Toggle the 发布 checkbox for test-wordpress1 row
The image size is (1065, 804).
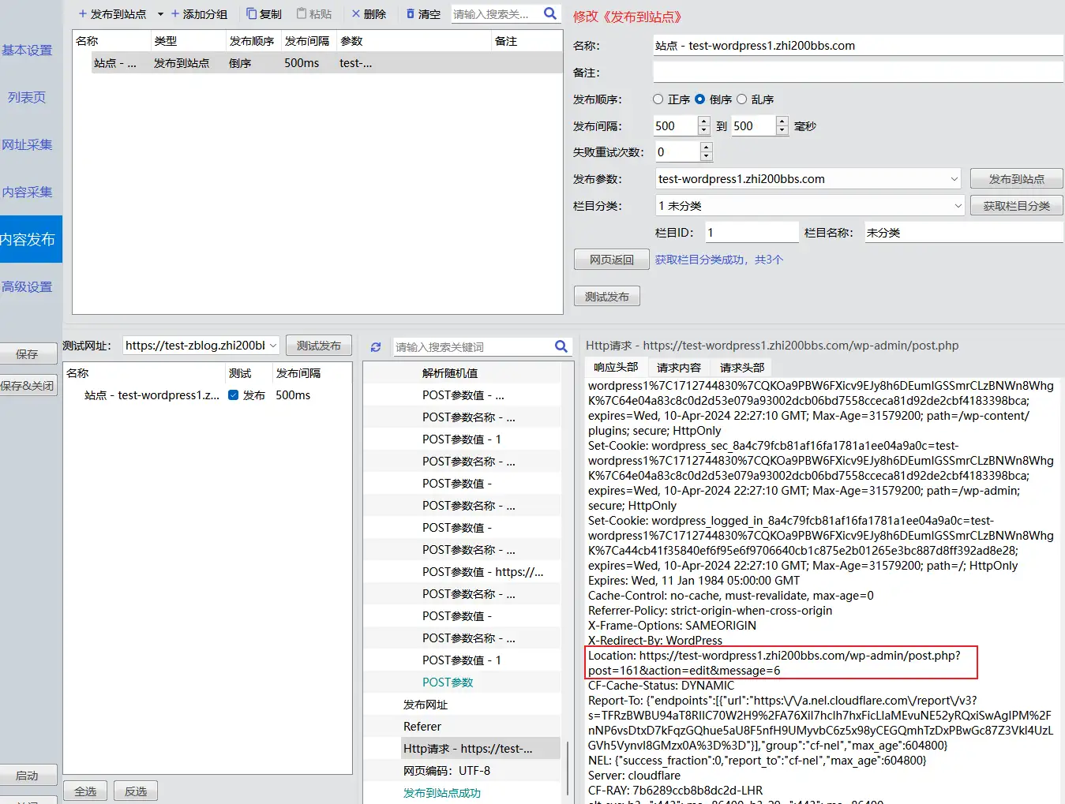click(234, 395)
